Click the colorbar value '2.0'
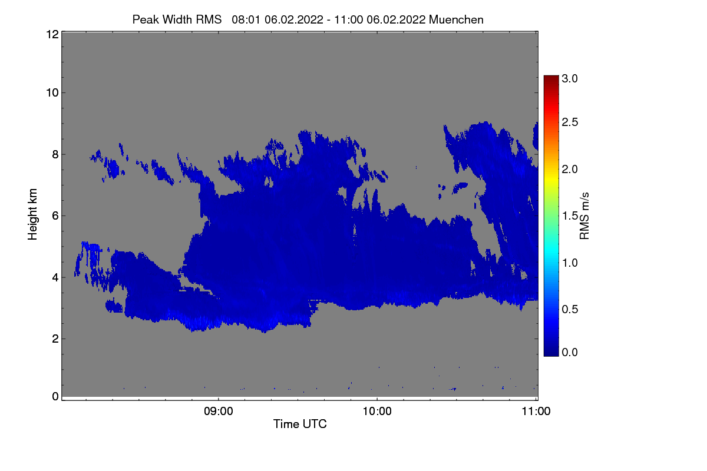The height and width of the screenshot is (471, 707). coord(570,170)
